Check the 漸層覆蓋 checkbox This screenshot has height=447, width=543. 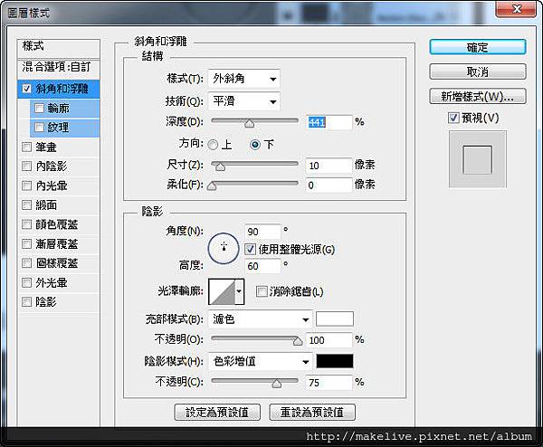pos(26,244)
